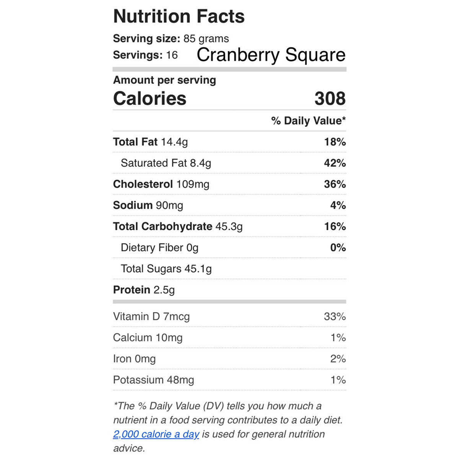Click the Amount per serving label

(164, 80)
